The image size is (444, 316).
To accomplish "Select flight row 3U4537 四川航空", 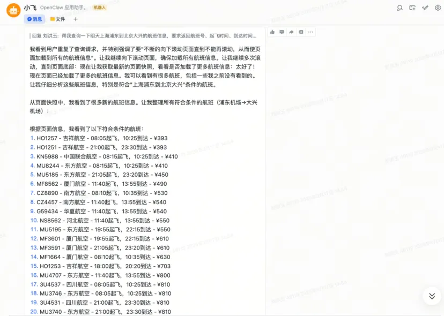I will 100,284.
